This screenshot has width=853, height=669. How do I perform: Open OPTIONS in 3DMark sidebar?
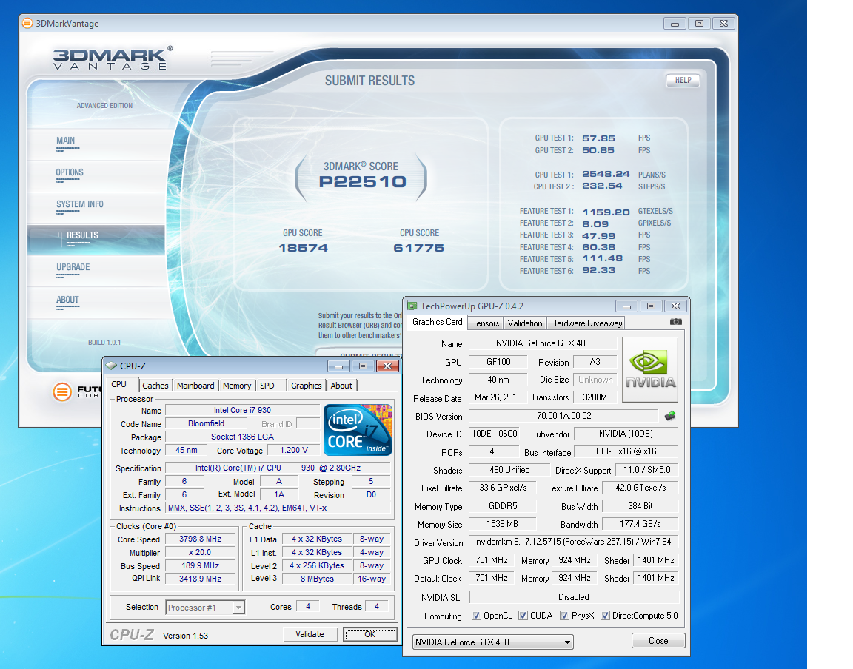click(x=70, y=172)
